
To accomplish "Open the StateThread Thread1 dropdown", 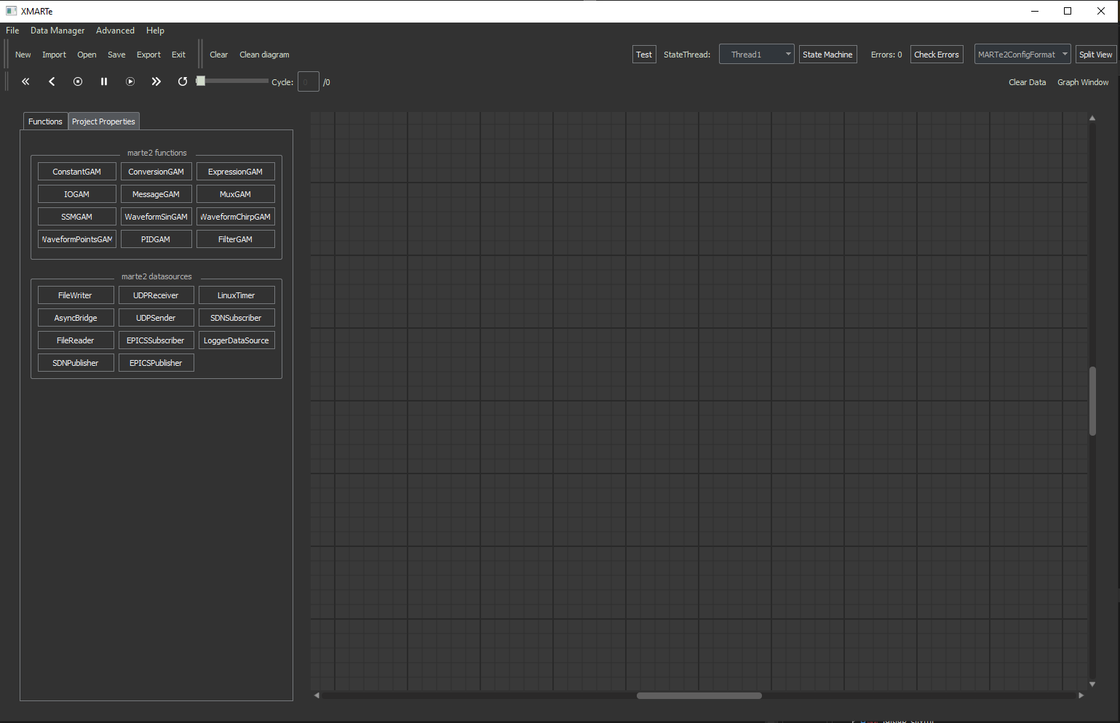I will [756, 55].
